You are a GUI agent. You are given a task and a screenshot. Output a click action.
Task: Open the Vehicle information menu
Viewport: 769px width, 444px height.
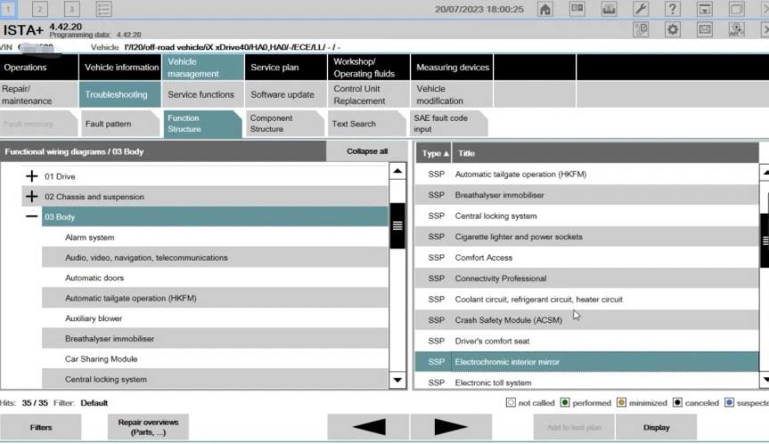tap(121, 68)
